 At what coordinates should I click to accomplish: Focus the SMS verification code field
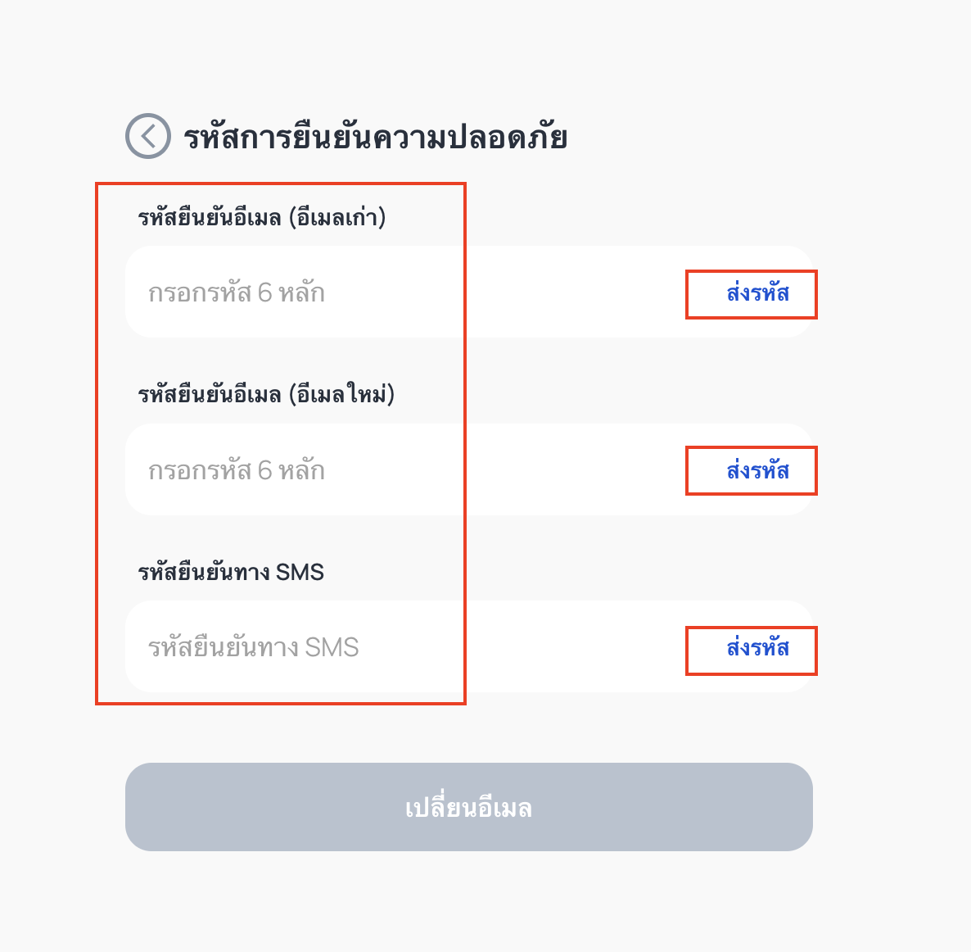[469, 646]
